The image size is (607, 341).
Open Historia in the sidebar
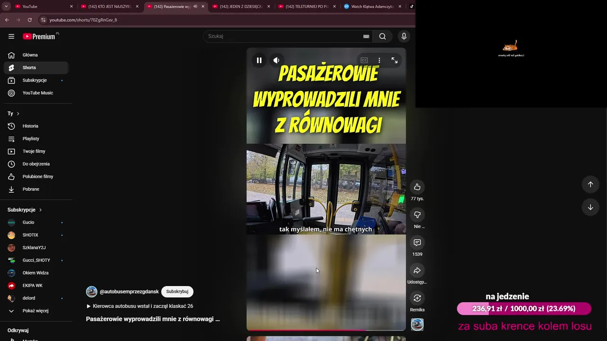pyautogui.click(x=36, y=126)
